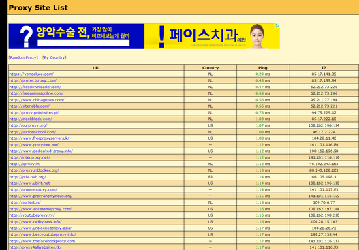Go to http://interproxy.net/
The image size is (359, 250).
tap(29, 157)
